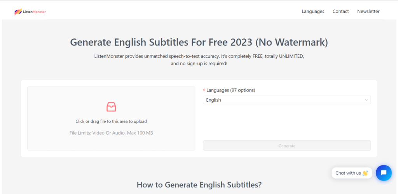Viewport: 398px width, 194px height.
Task: Click the red inbox upload icon
Action: 111,107
